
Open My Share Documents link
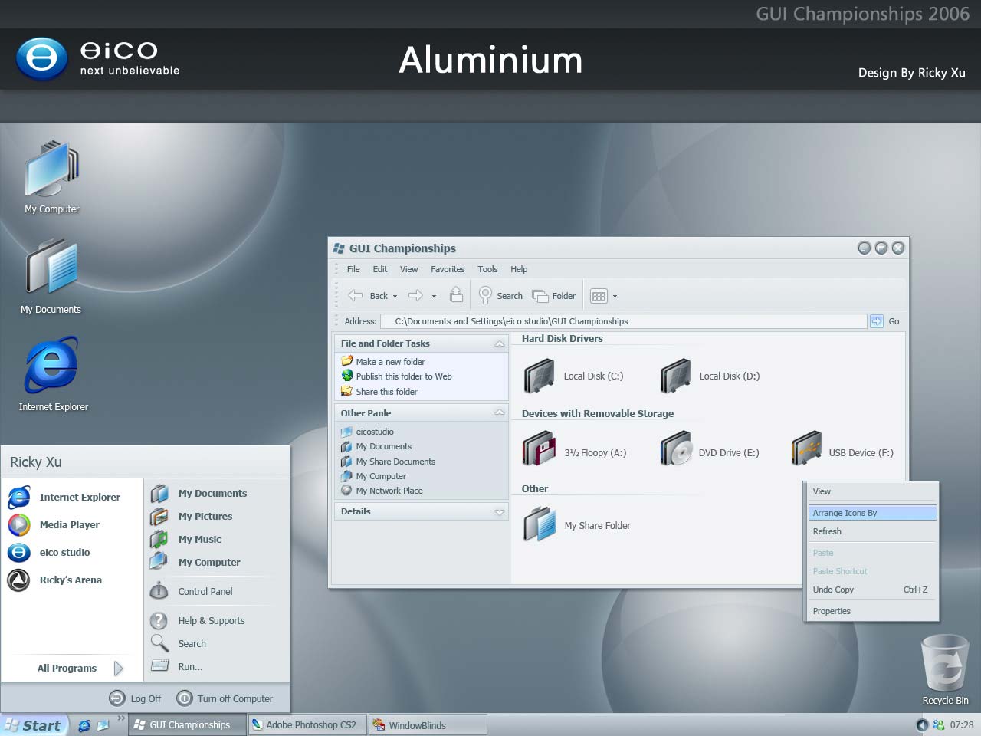(388, 462)
